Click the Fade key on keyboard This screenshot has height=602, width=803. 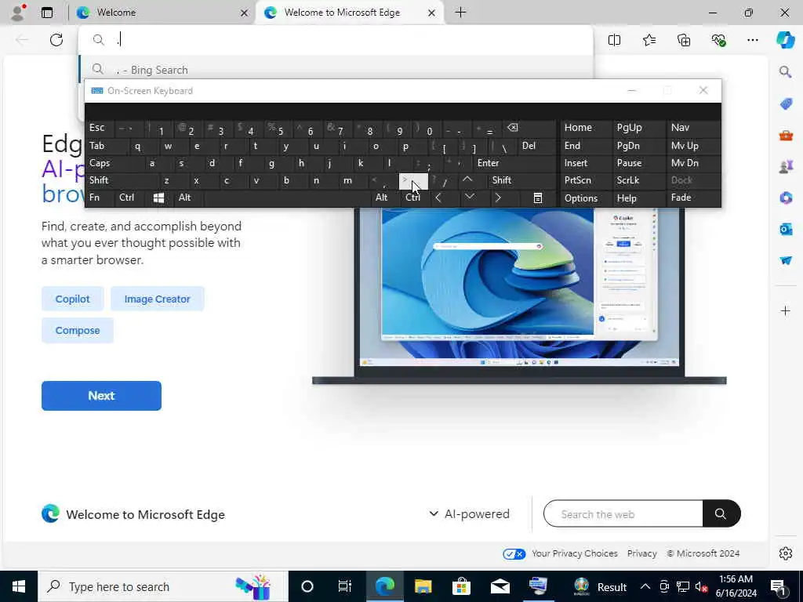pyautogui.click(x=694, y=198)
